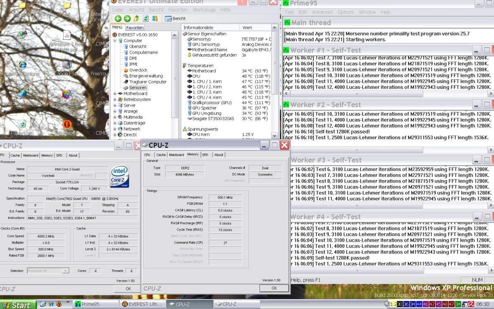Select the CPU tab in front CPU-Z window
Image resolution: width=494 pixels, height=309 pixels.
[147, 155]
